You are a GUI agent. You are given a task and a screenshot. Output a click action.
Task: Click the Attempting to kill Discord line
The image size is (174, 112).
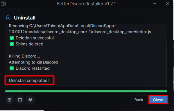click(33, 62)
